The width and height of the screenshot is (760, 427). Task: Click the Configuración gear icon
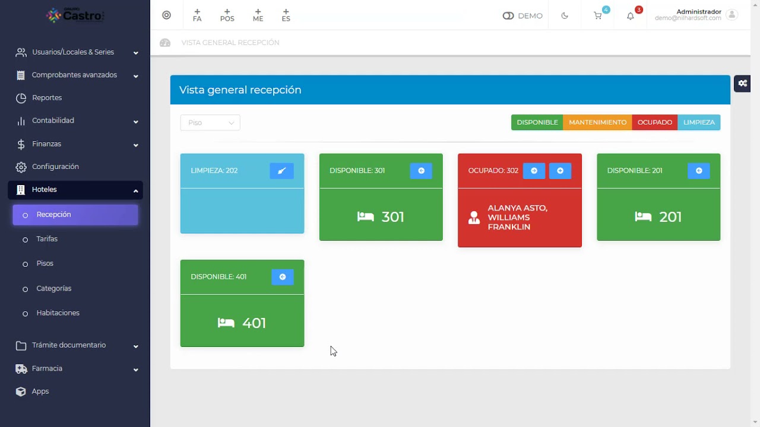(21, 167)
